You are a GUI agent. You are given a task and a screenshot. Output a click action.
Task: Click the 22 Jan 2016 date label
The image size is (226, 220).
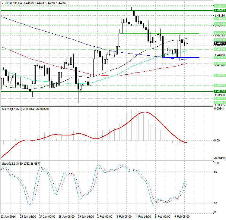point(8,217)
